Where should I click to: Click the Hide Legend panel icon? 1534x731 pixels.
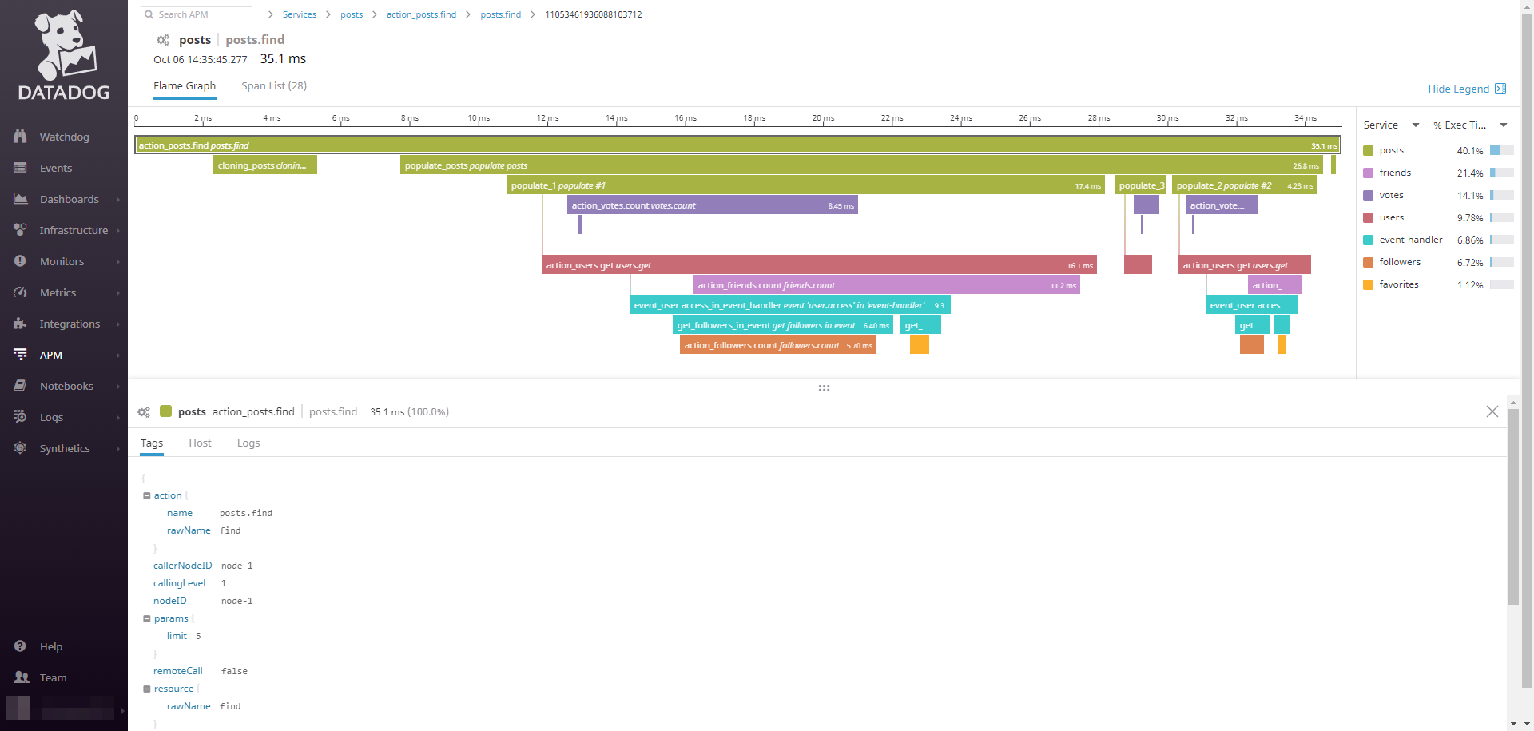(1500, 89)
